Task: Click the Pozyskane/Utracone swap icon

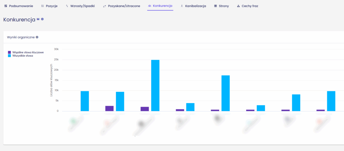Action: coord(104,6)
